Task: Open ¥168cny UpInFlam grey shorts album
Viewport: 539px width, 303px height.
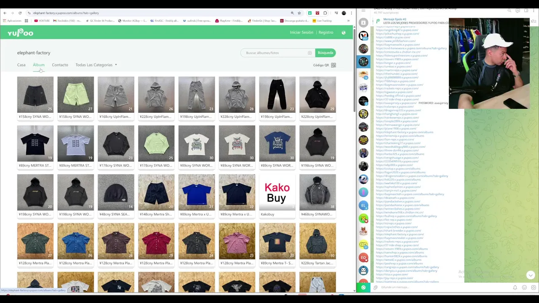Action: pyautogui.click(x=116, y=98)
